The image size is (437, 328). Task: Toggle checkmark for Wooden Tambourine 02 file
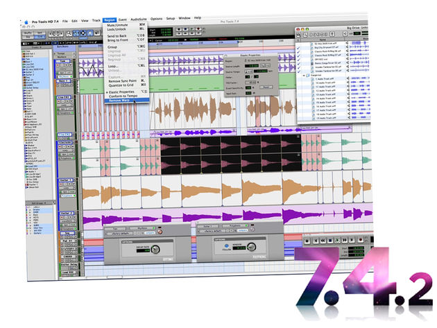(299, 68)
